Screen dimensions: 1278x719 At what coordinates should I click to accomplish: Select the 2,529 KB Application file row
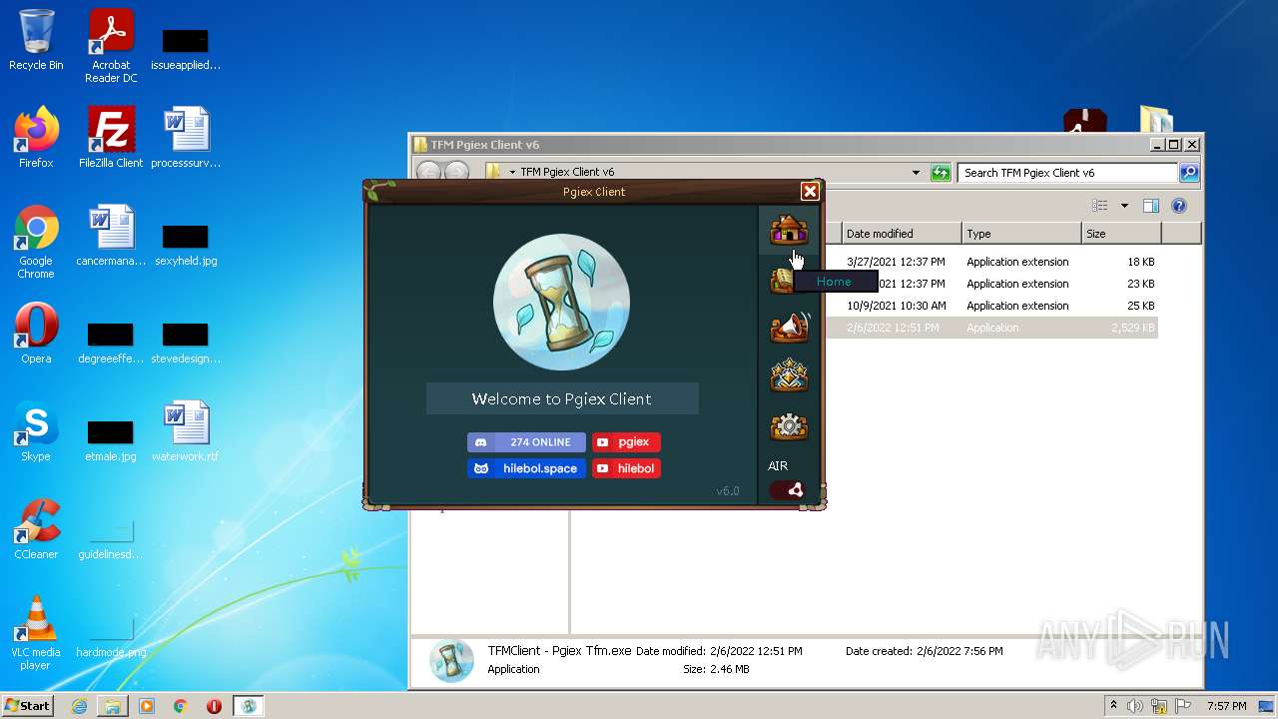[993, 328]
